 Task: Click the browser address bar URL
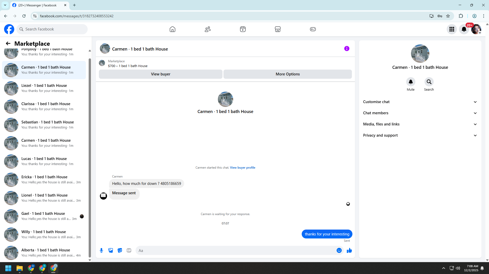[x=77, y=16]
